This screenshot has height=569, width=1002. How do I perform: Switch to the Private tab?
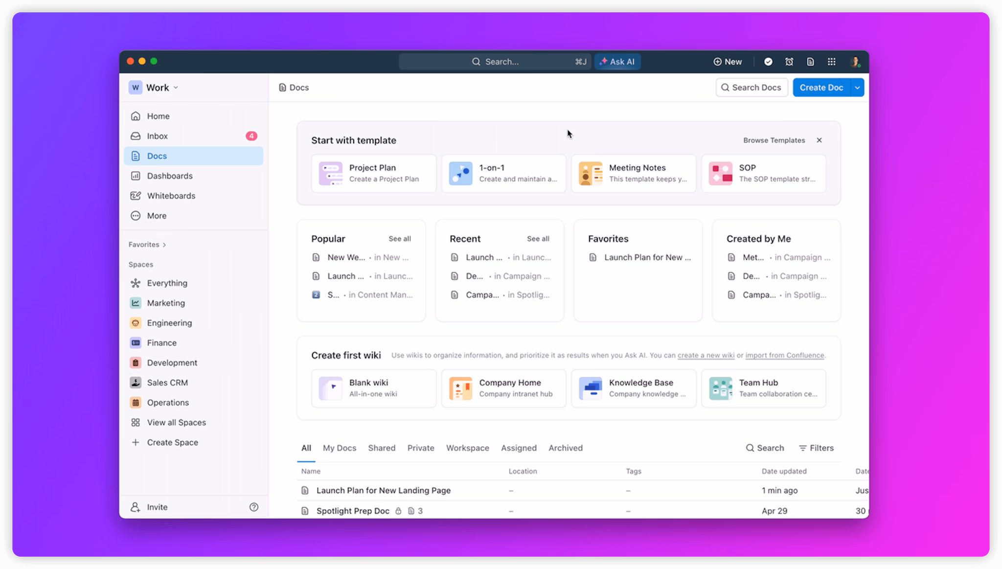[x=421, y=448]
